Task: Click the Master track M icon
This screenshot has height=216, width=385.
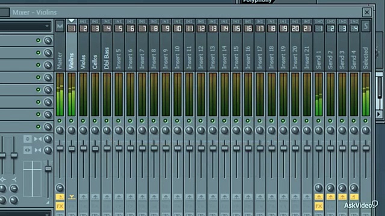Action: 60,26
